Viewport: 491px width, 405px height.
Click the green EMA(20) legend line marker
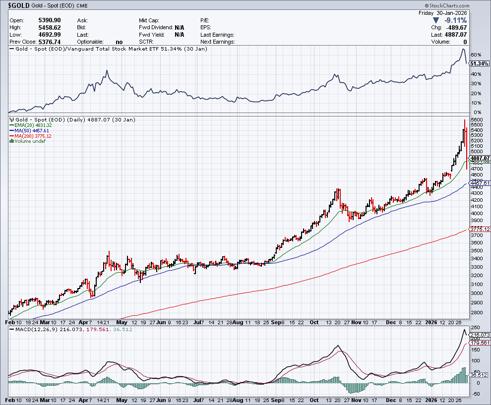click(x=11, y=125)
